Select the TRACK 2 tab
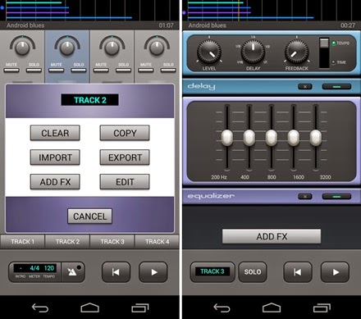The height and width of the screenshot is (319, 361). point(67,242)
